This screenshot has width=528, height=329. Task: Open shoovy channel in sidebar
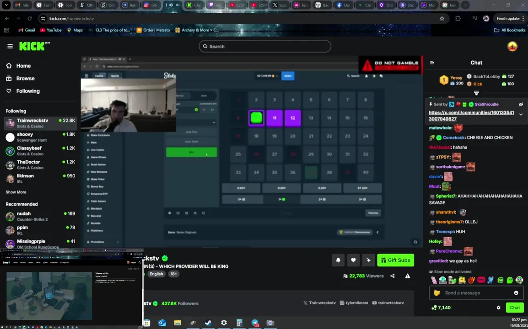[x=40, y=137]
